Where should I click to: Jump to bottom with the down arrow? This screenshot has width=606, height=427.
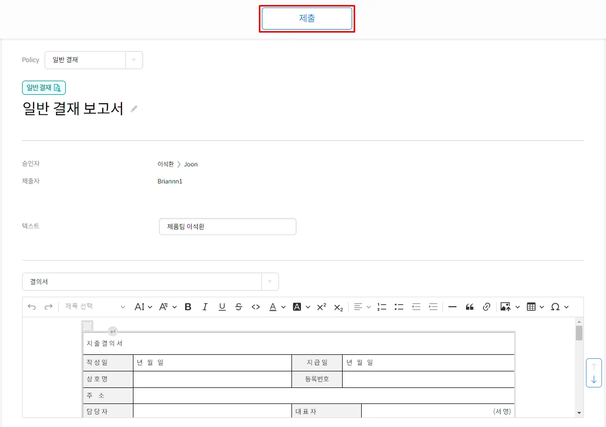point(594,379)
